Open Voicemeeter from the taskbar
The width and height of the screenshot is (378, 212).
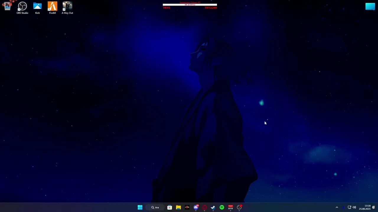tap(230, 207)
